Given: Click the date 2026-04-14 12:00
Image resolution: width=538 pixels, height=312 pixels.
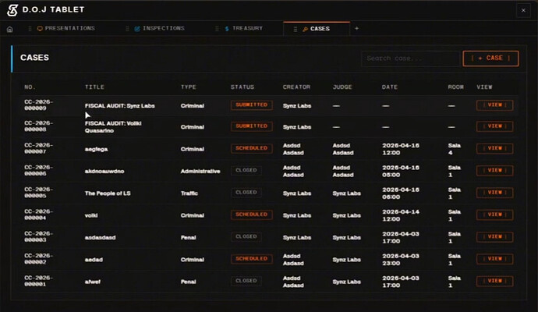Looking at the screenshot, I should click(401, 215).
